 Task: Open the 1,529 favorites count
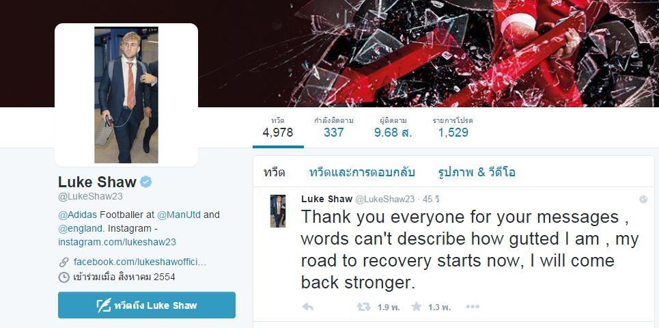pyautogui.click(x=453, y=127)
